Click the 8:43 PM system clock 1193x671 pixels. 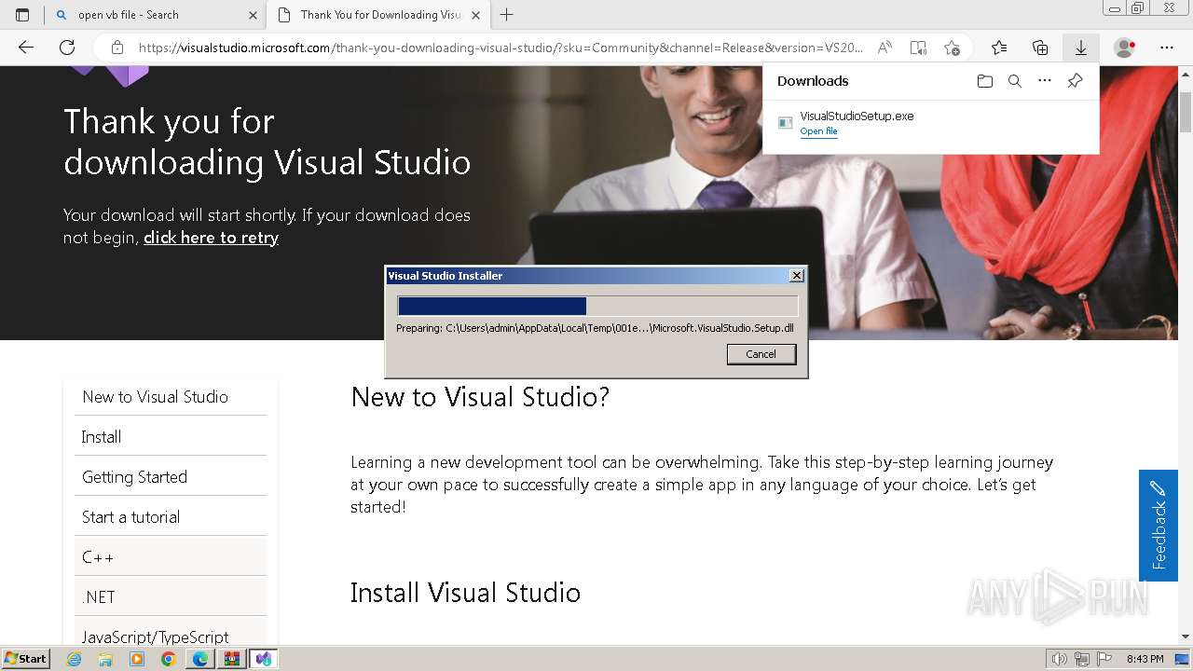coord(1145,659)
